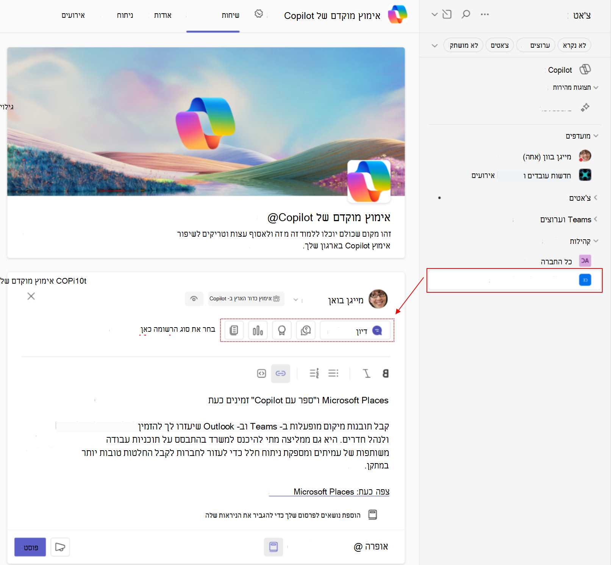
Task: Click the topics notebook button in footer
Action: point(273,547)
